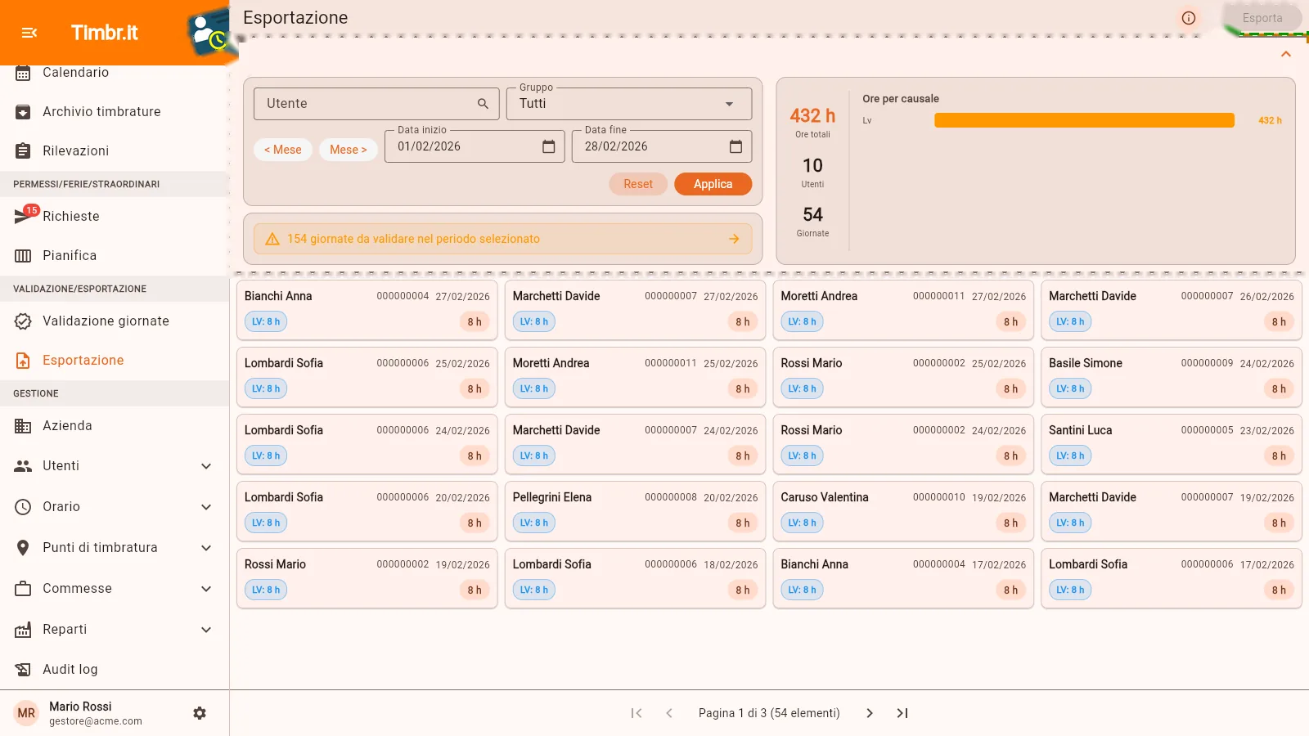Click the Azienda building icon

[23, 426]
